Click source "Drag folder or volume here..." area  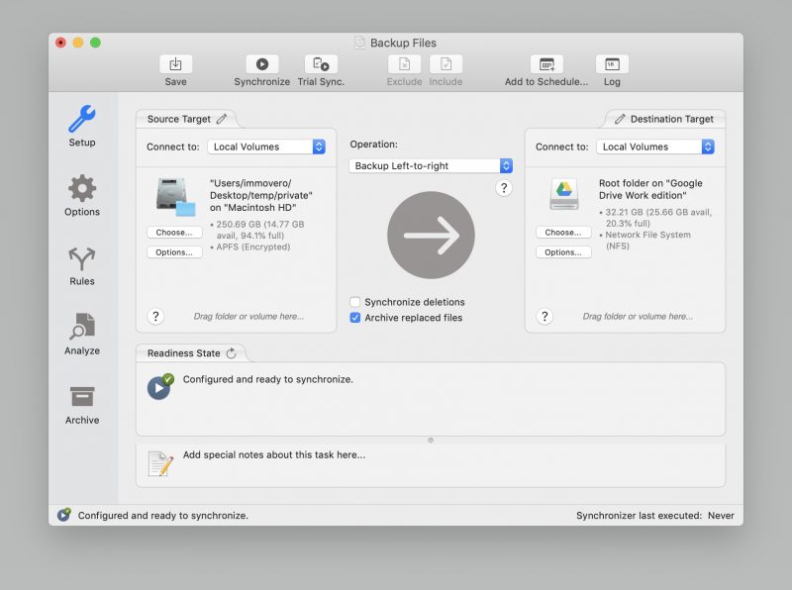(249, 316)
